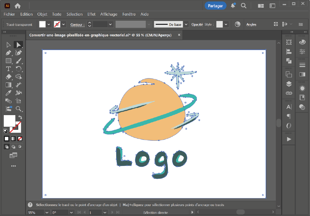The image size is (310, 216).
Task: Open the De base stroke profile dropdown
Action: 186,24
